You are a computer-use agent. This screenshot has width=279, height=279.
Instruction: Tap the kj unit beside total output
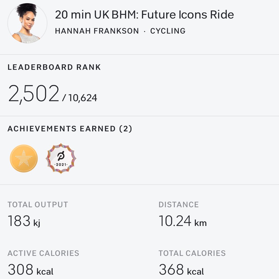click(37, 223)
